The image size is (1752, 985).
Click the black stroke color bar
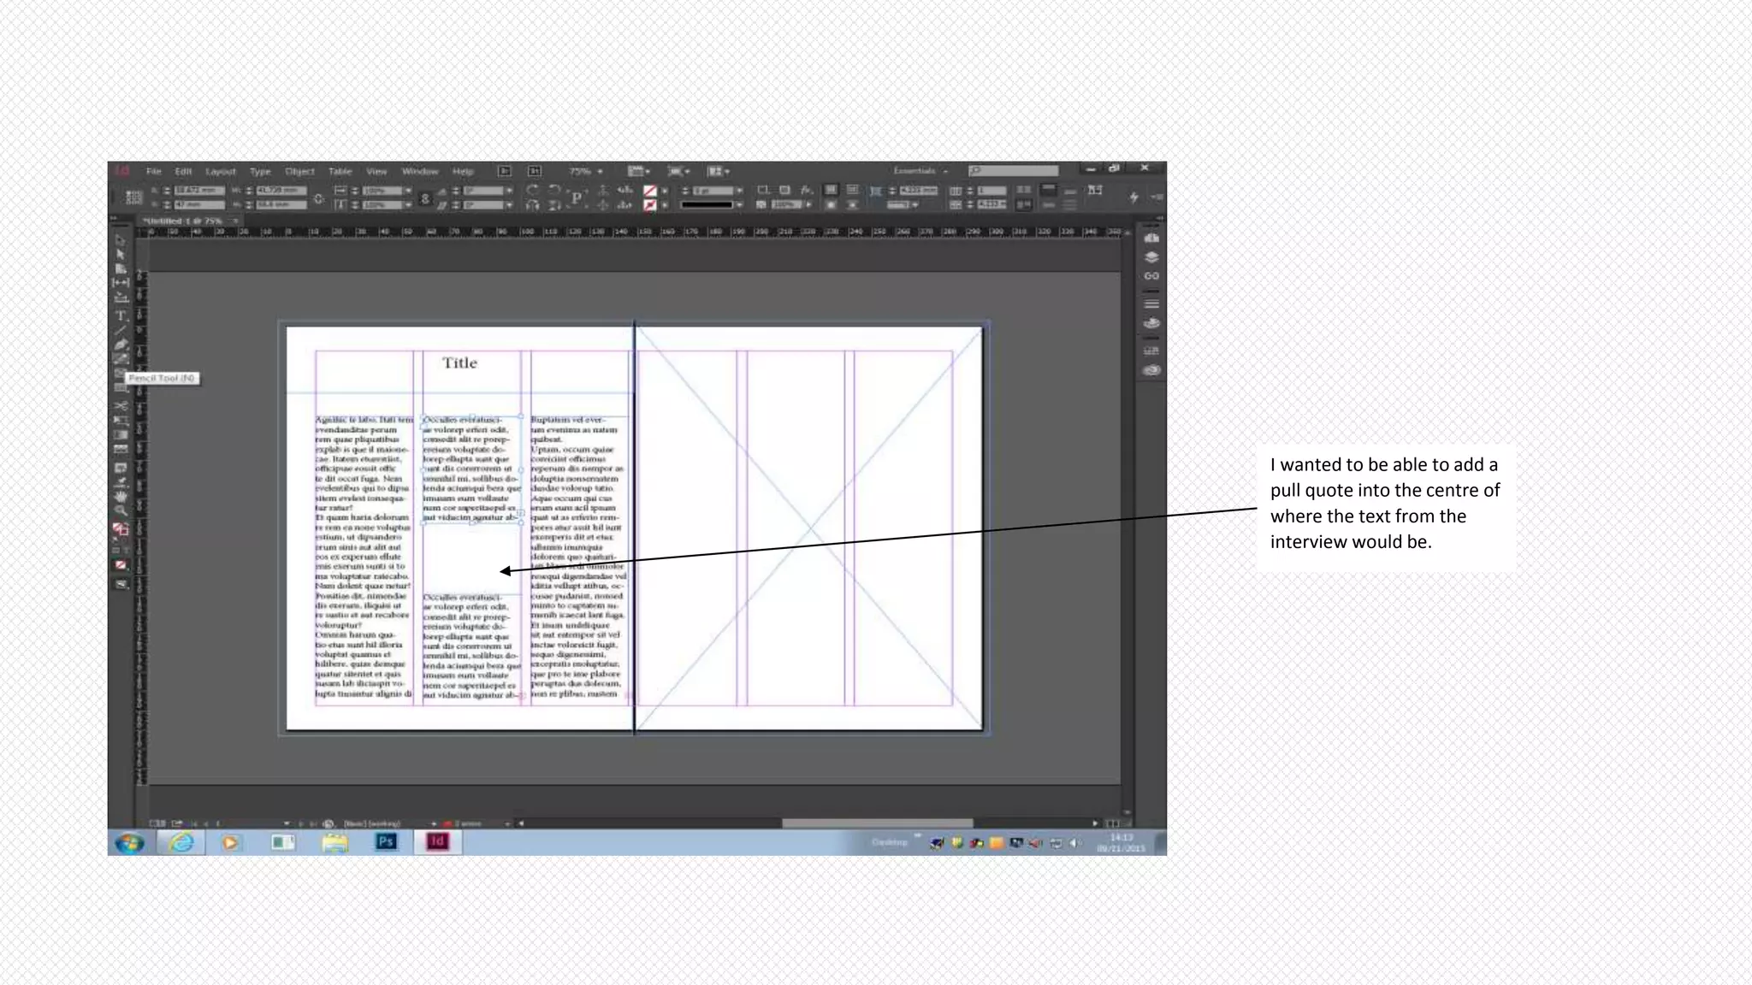point(707,205)
